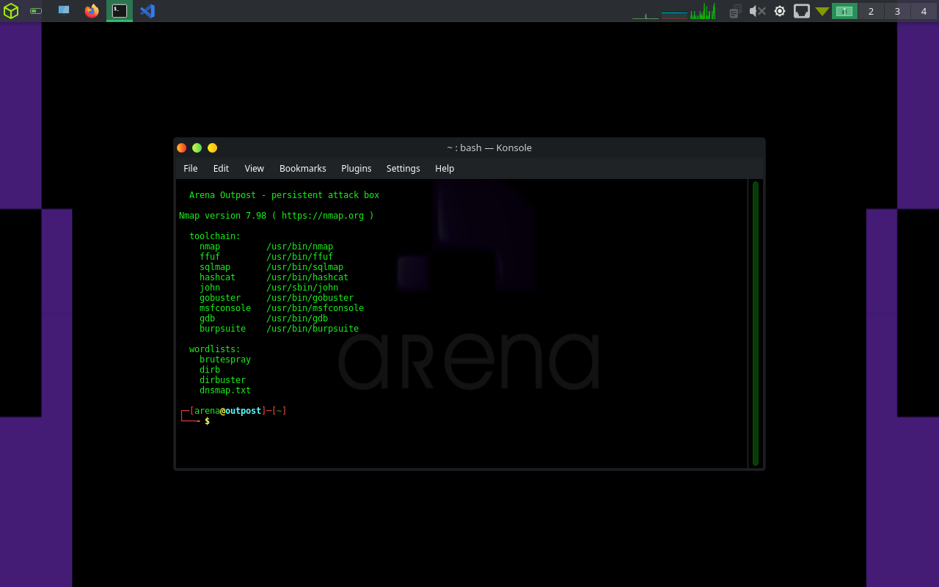Image resolution: width=939 pixels, height=587 pixels.
Task: Switch to workspace 2
Action: [871, 11]
